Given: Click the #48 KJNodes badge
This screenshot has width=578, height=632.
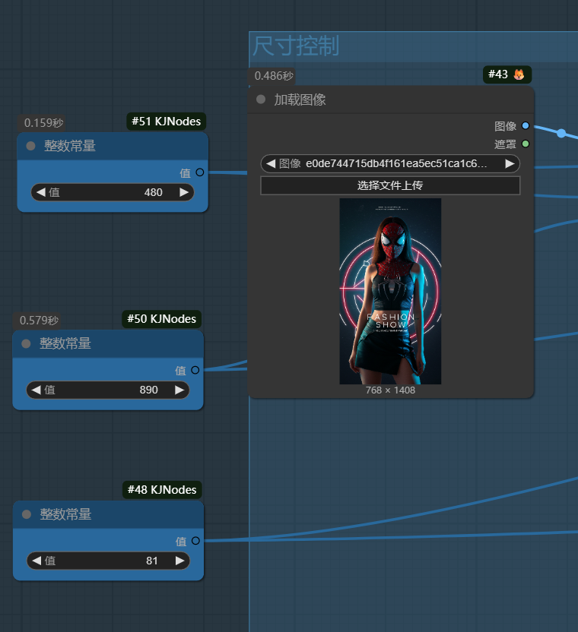Looking at the screenshot, I should 162,490.
